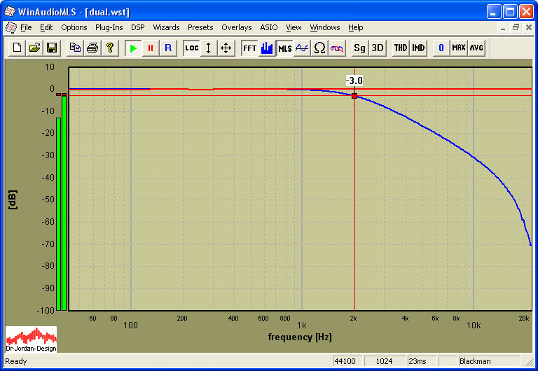Open the Overlays menu
This screenshot has height=371, width=538.
[x=236, y=27]
